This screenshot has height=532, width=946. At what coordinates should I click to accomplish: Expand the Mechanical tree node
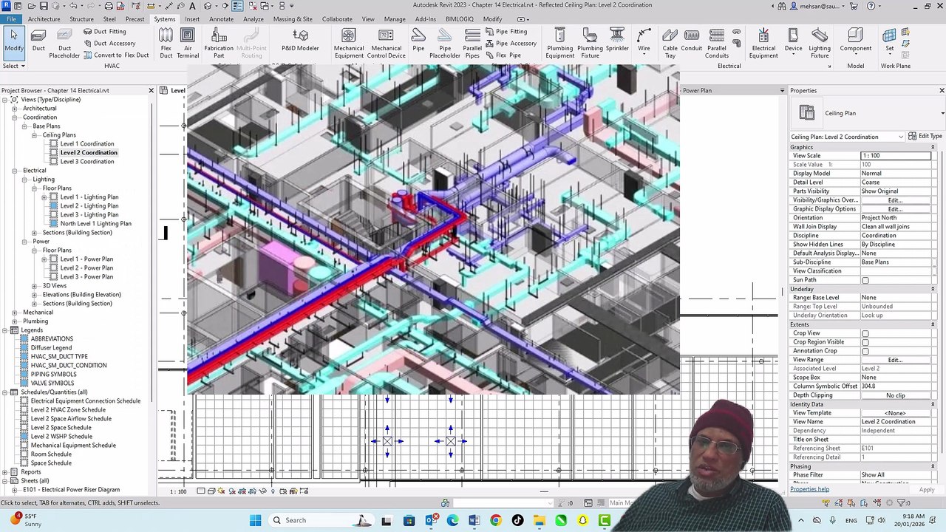[x=14, y=313]
